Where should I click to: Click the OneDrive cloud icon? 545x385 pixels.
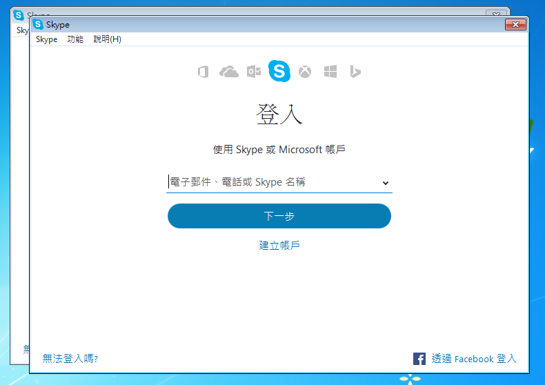(229, 72)
